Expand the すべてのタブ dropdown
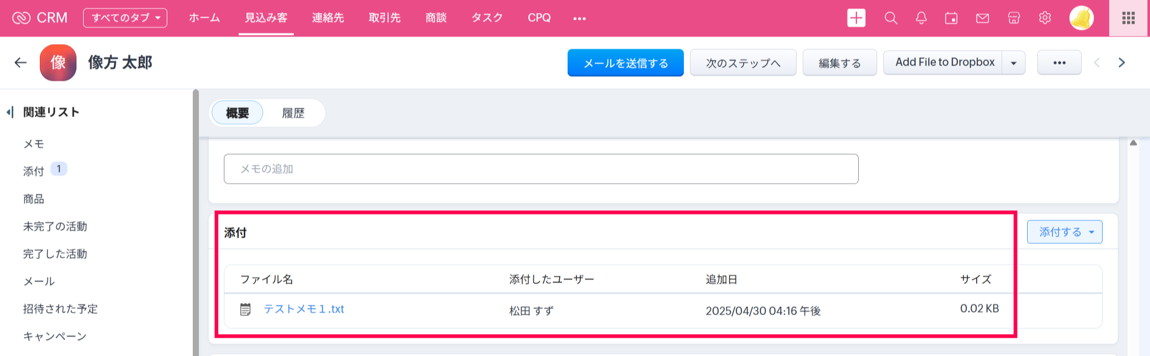This screenshot has width=1150, height=356. (125, 18)
